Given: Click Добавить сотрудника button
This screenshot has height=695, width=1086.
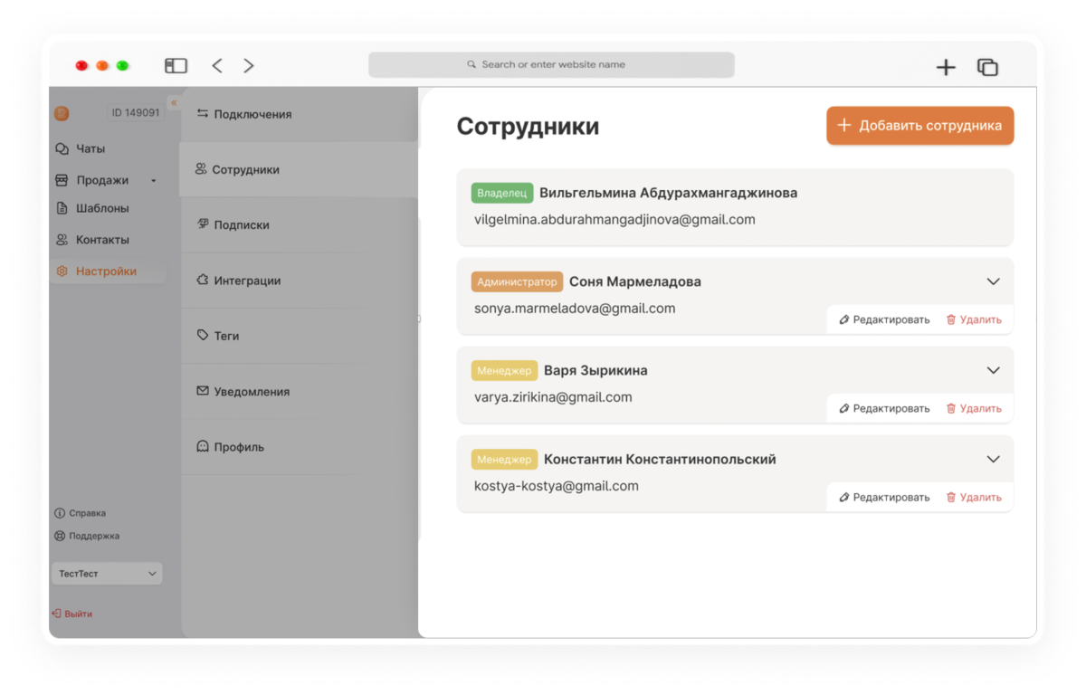Looking at the screenshot, I should coord(919,126).
